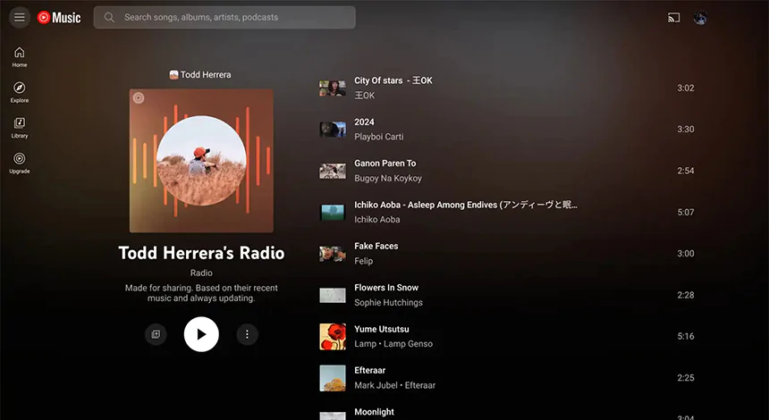Save radio to library icon
Viewport: 769px width, 420px height.
(156, 334)
